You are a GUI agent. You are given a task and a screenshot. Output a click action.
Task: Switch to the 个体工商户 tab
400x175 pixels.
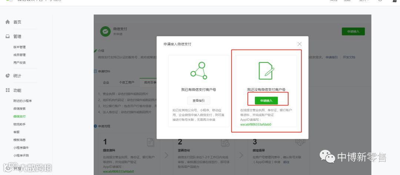pyautogui.click(x=127, y=83)
